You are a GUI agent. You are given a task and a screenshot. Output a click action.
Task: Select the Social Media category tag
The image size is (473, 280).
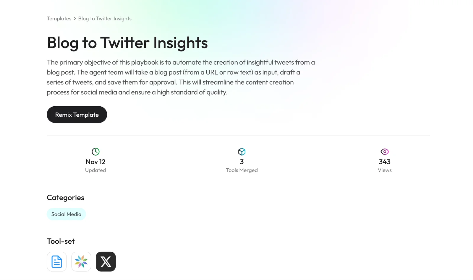tap(66, 214)
